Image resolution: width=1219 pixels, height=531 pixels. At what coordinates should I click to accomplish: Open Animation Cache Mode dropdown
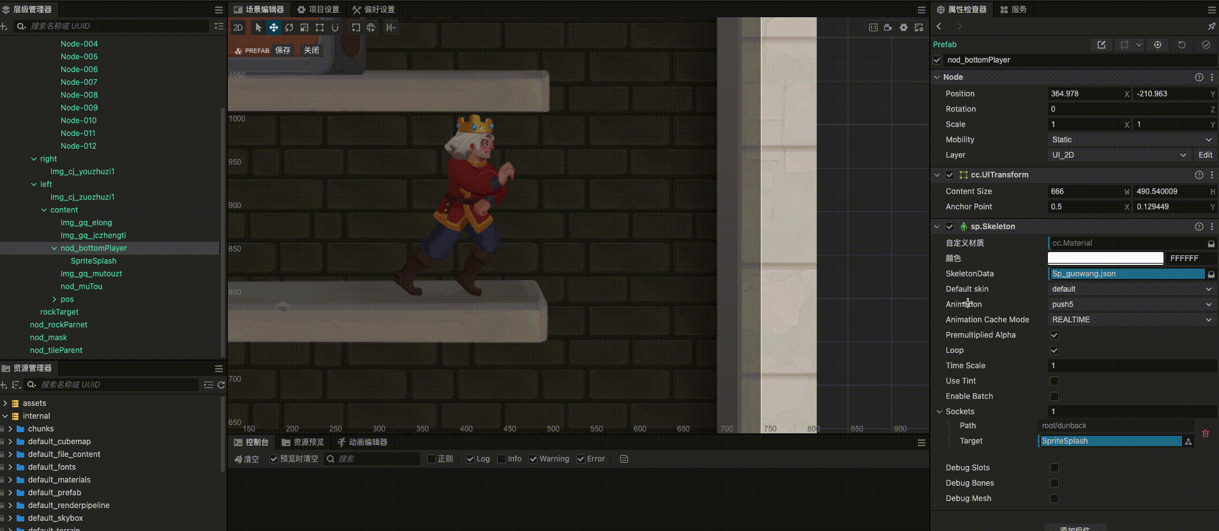1132,320
